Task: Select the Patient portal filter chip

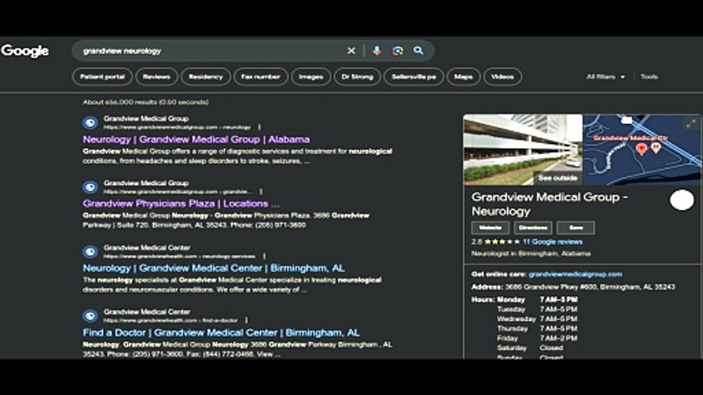Action: 102,77
